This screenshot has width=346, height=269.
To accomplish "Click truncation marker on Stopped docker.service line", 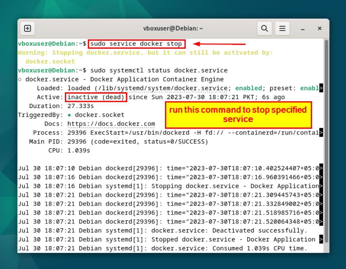I will (x=321, y=240).
